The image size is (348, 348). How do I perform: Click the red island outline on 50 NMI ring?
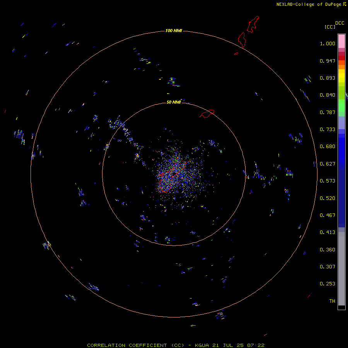click(207, 114)
